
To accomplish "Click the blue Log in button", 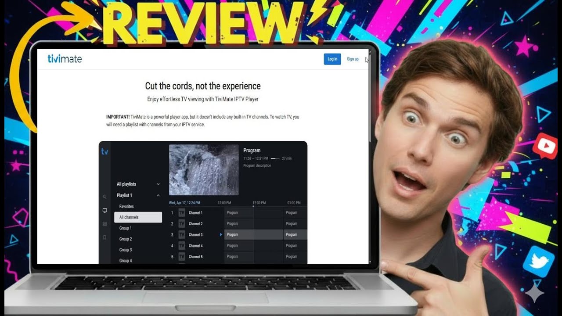I will tap(332, 59).
